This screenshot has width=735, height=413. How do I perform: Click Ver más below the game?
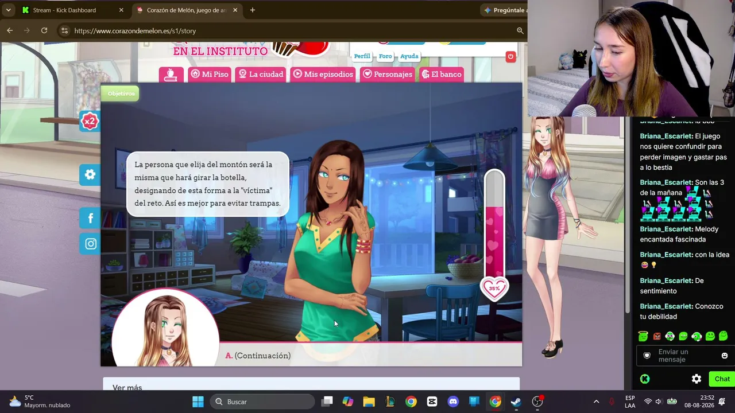[127, 388]
